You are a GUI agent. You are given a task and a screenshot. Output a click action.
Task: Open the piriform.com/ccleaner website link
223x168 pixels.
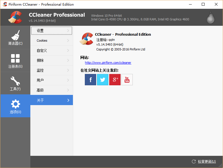point(108,63)
